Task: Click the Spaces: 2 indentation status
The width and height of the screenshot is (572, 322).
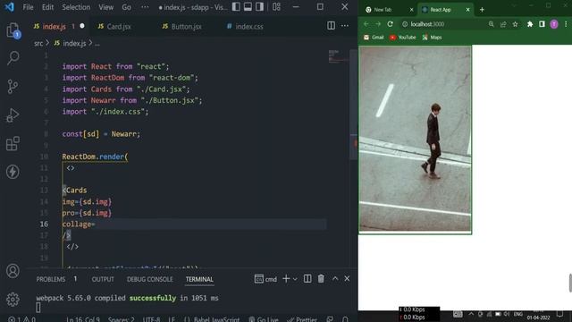Action: [122, 319]
